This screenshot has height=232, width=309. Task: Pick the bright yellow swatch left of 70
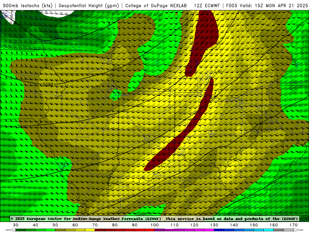90,230
